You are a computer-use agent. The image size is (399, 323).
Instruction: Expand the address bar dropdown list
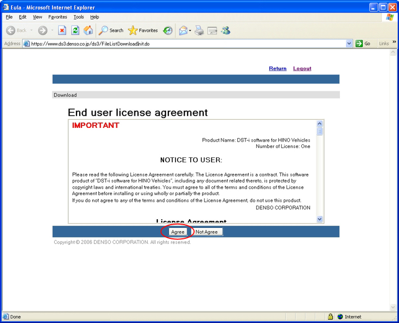click(x=349, y=44)
